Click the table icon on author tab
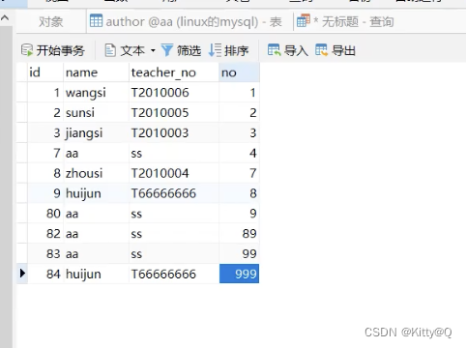Image resolution: width=466 pixels, height=348 pixels. pyautogui.click(x=96, y=21)
